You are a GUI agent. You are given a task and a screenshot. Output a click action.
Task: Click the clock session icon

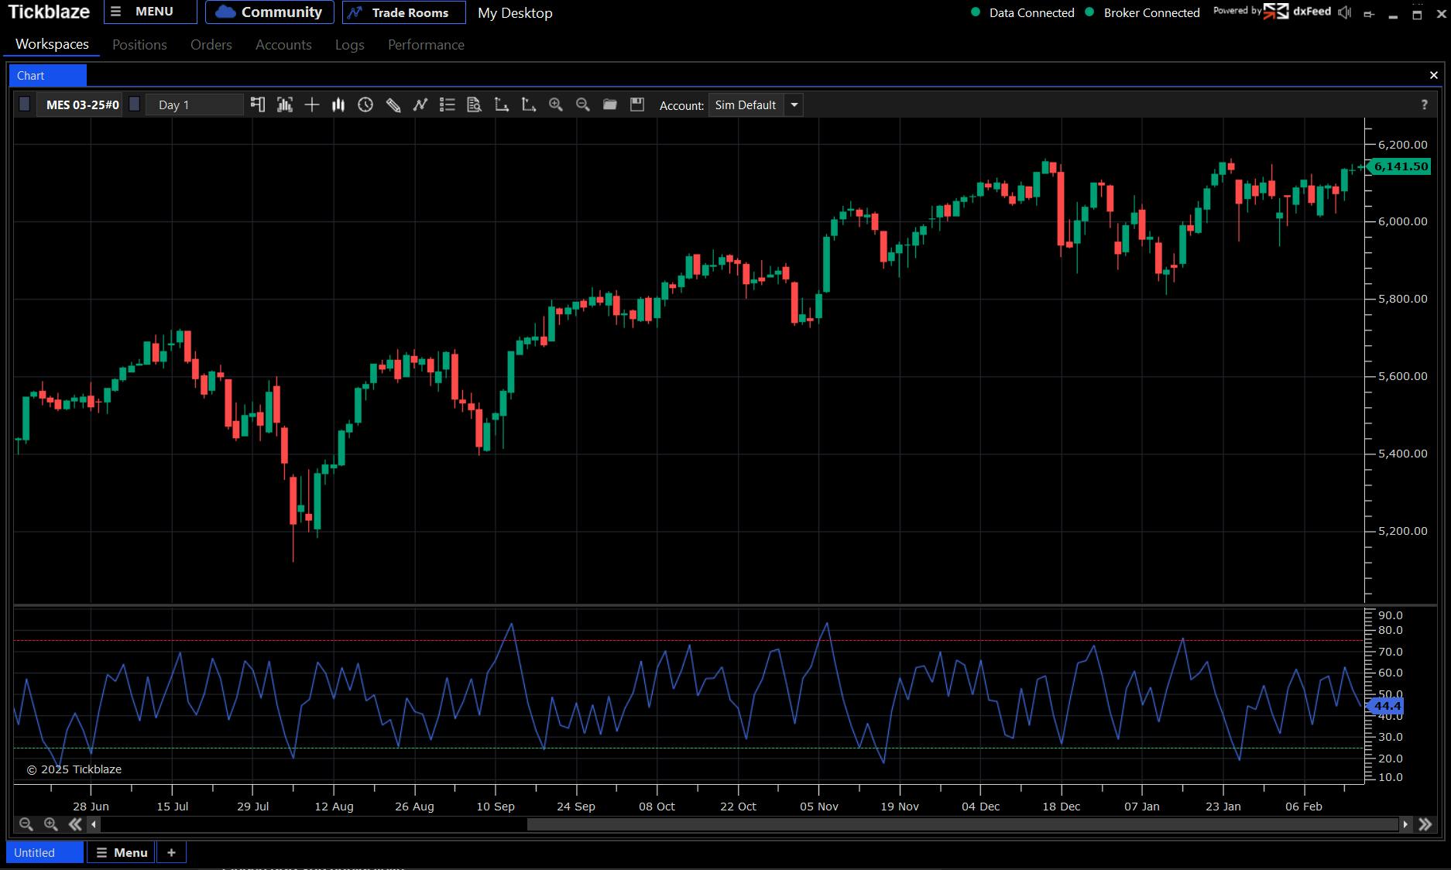[365, 105]
